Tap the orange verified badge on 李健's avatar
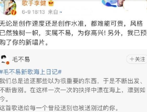The width and height of the screenshot is (147, 112). click(14, 12)
